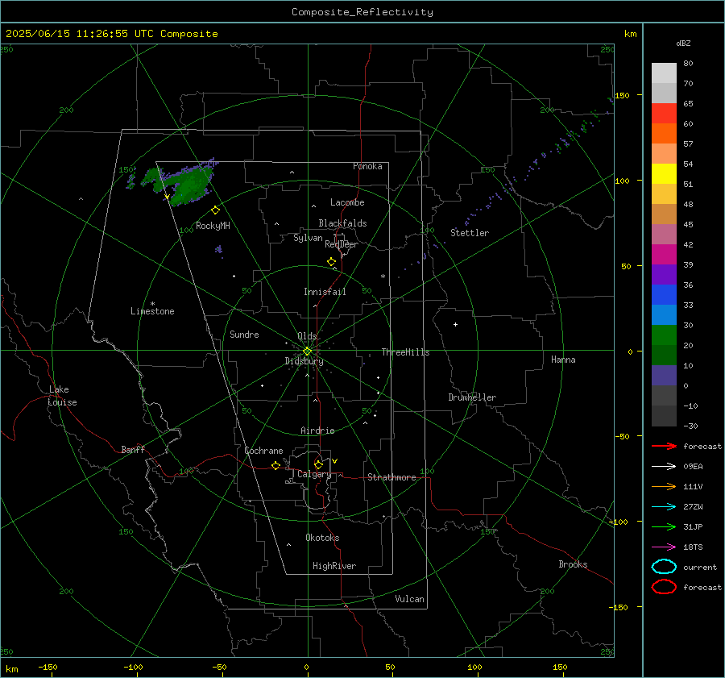This screenshot has height=678, width=725.
Task: Click the 65 dBZ red color swatch
Action: click(x=664, y=113)
